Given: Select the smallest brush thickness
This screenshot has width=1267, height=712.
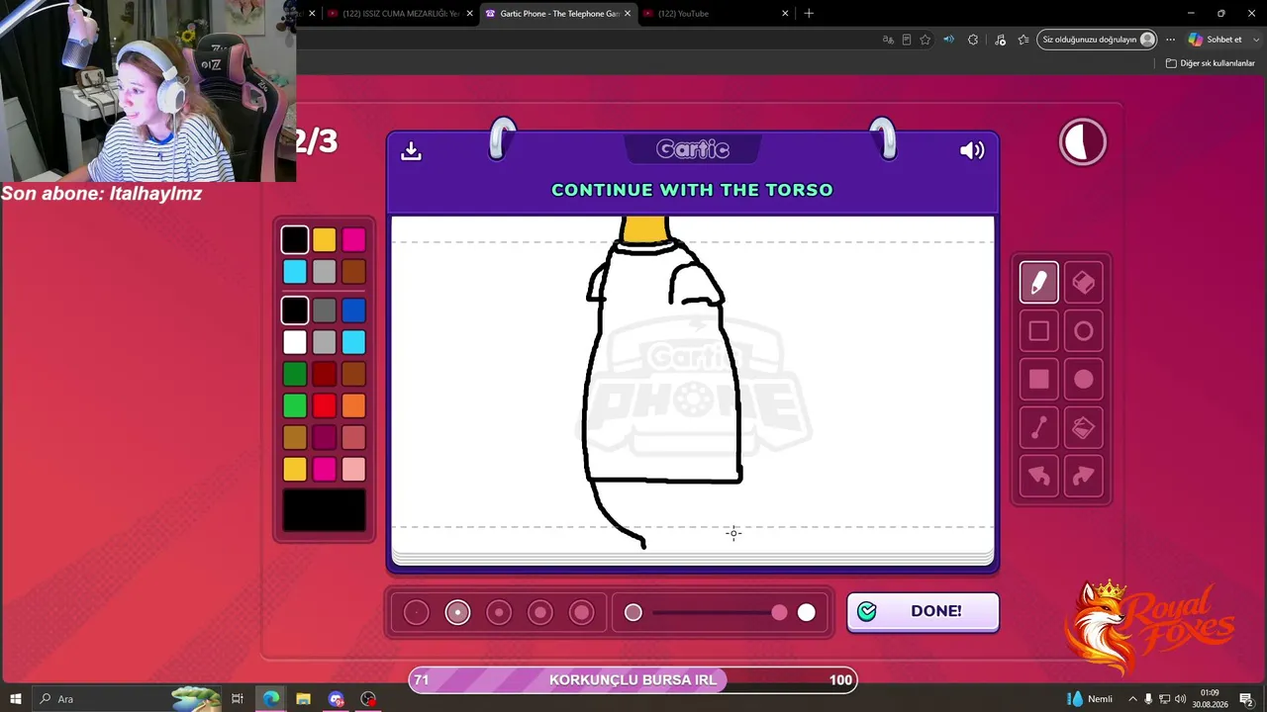Looking at the screenshot, I should pyautogui.click(x=417, y=613).
